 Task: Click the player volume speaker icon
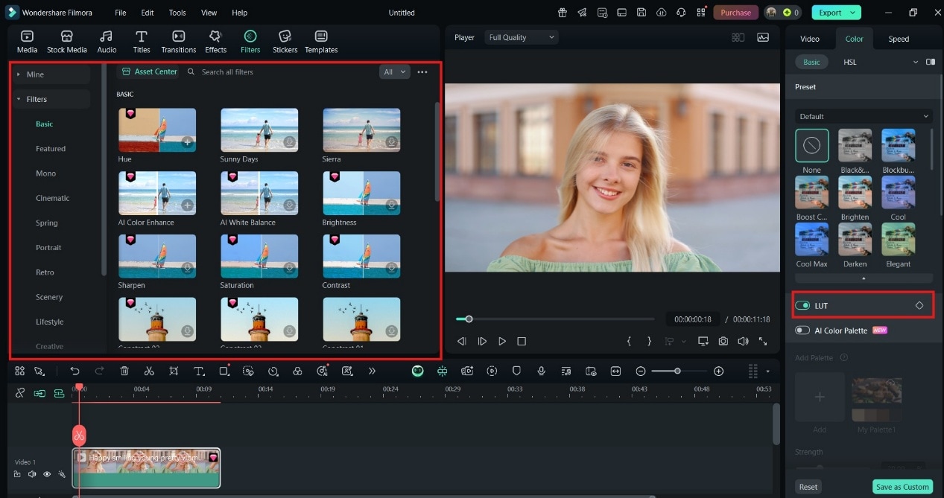click(x=743, y=341)
